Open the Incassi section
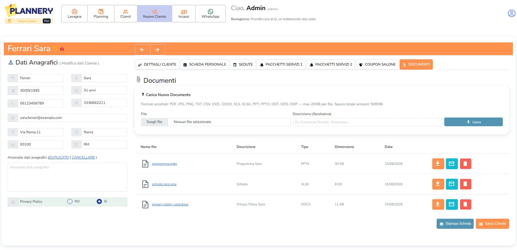517x250 pixels. click(x=184, y=14)
